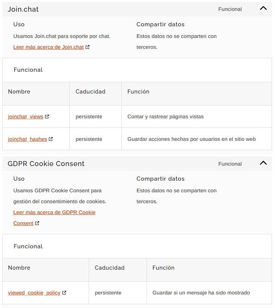
Task: Click Funcional label in GDPR Cookie Consent header
Action: click(x=230, y=164)
